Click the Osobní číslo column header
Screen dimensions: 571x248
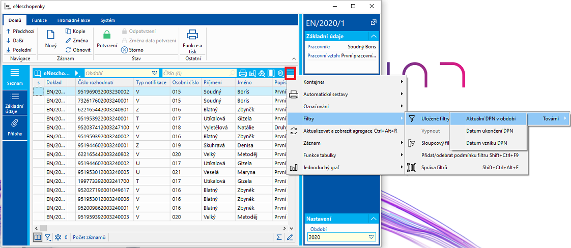click(185, 82)
